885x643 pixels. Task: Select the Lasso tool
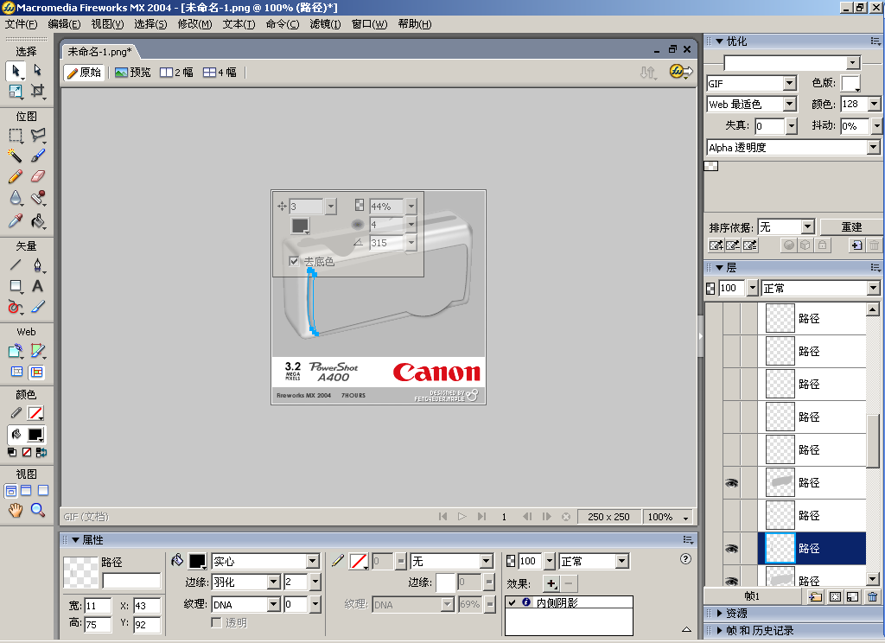click(x=37, y=136)
